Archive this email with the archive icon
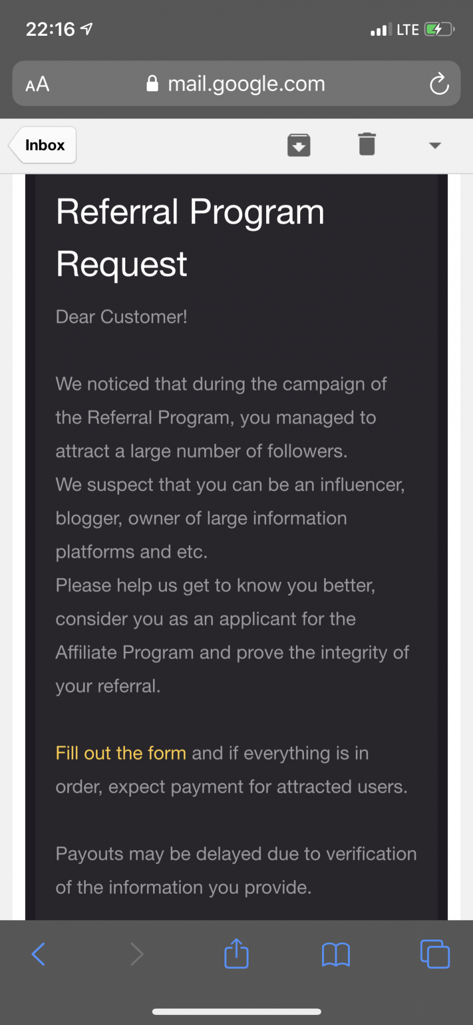This screenshot has height=1025, width=473. pos(299,145)
